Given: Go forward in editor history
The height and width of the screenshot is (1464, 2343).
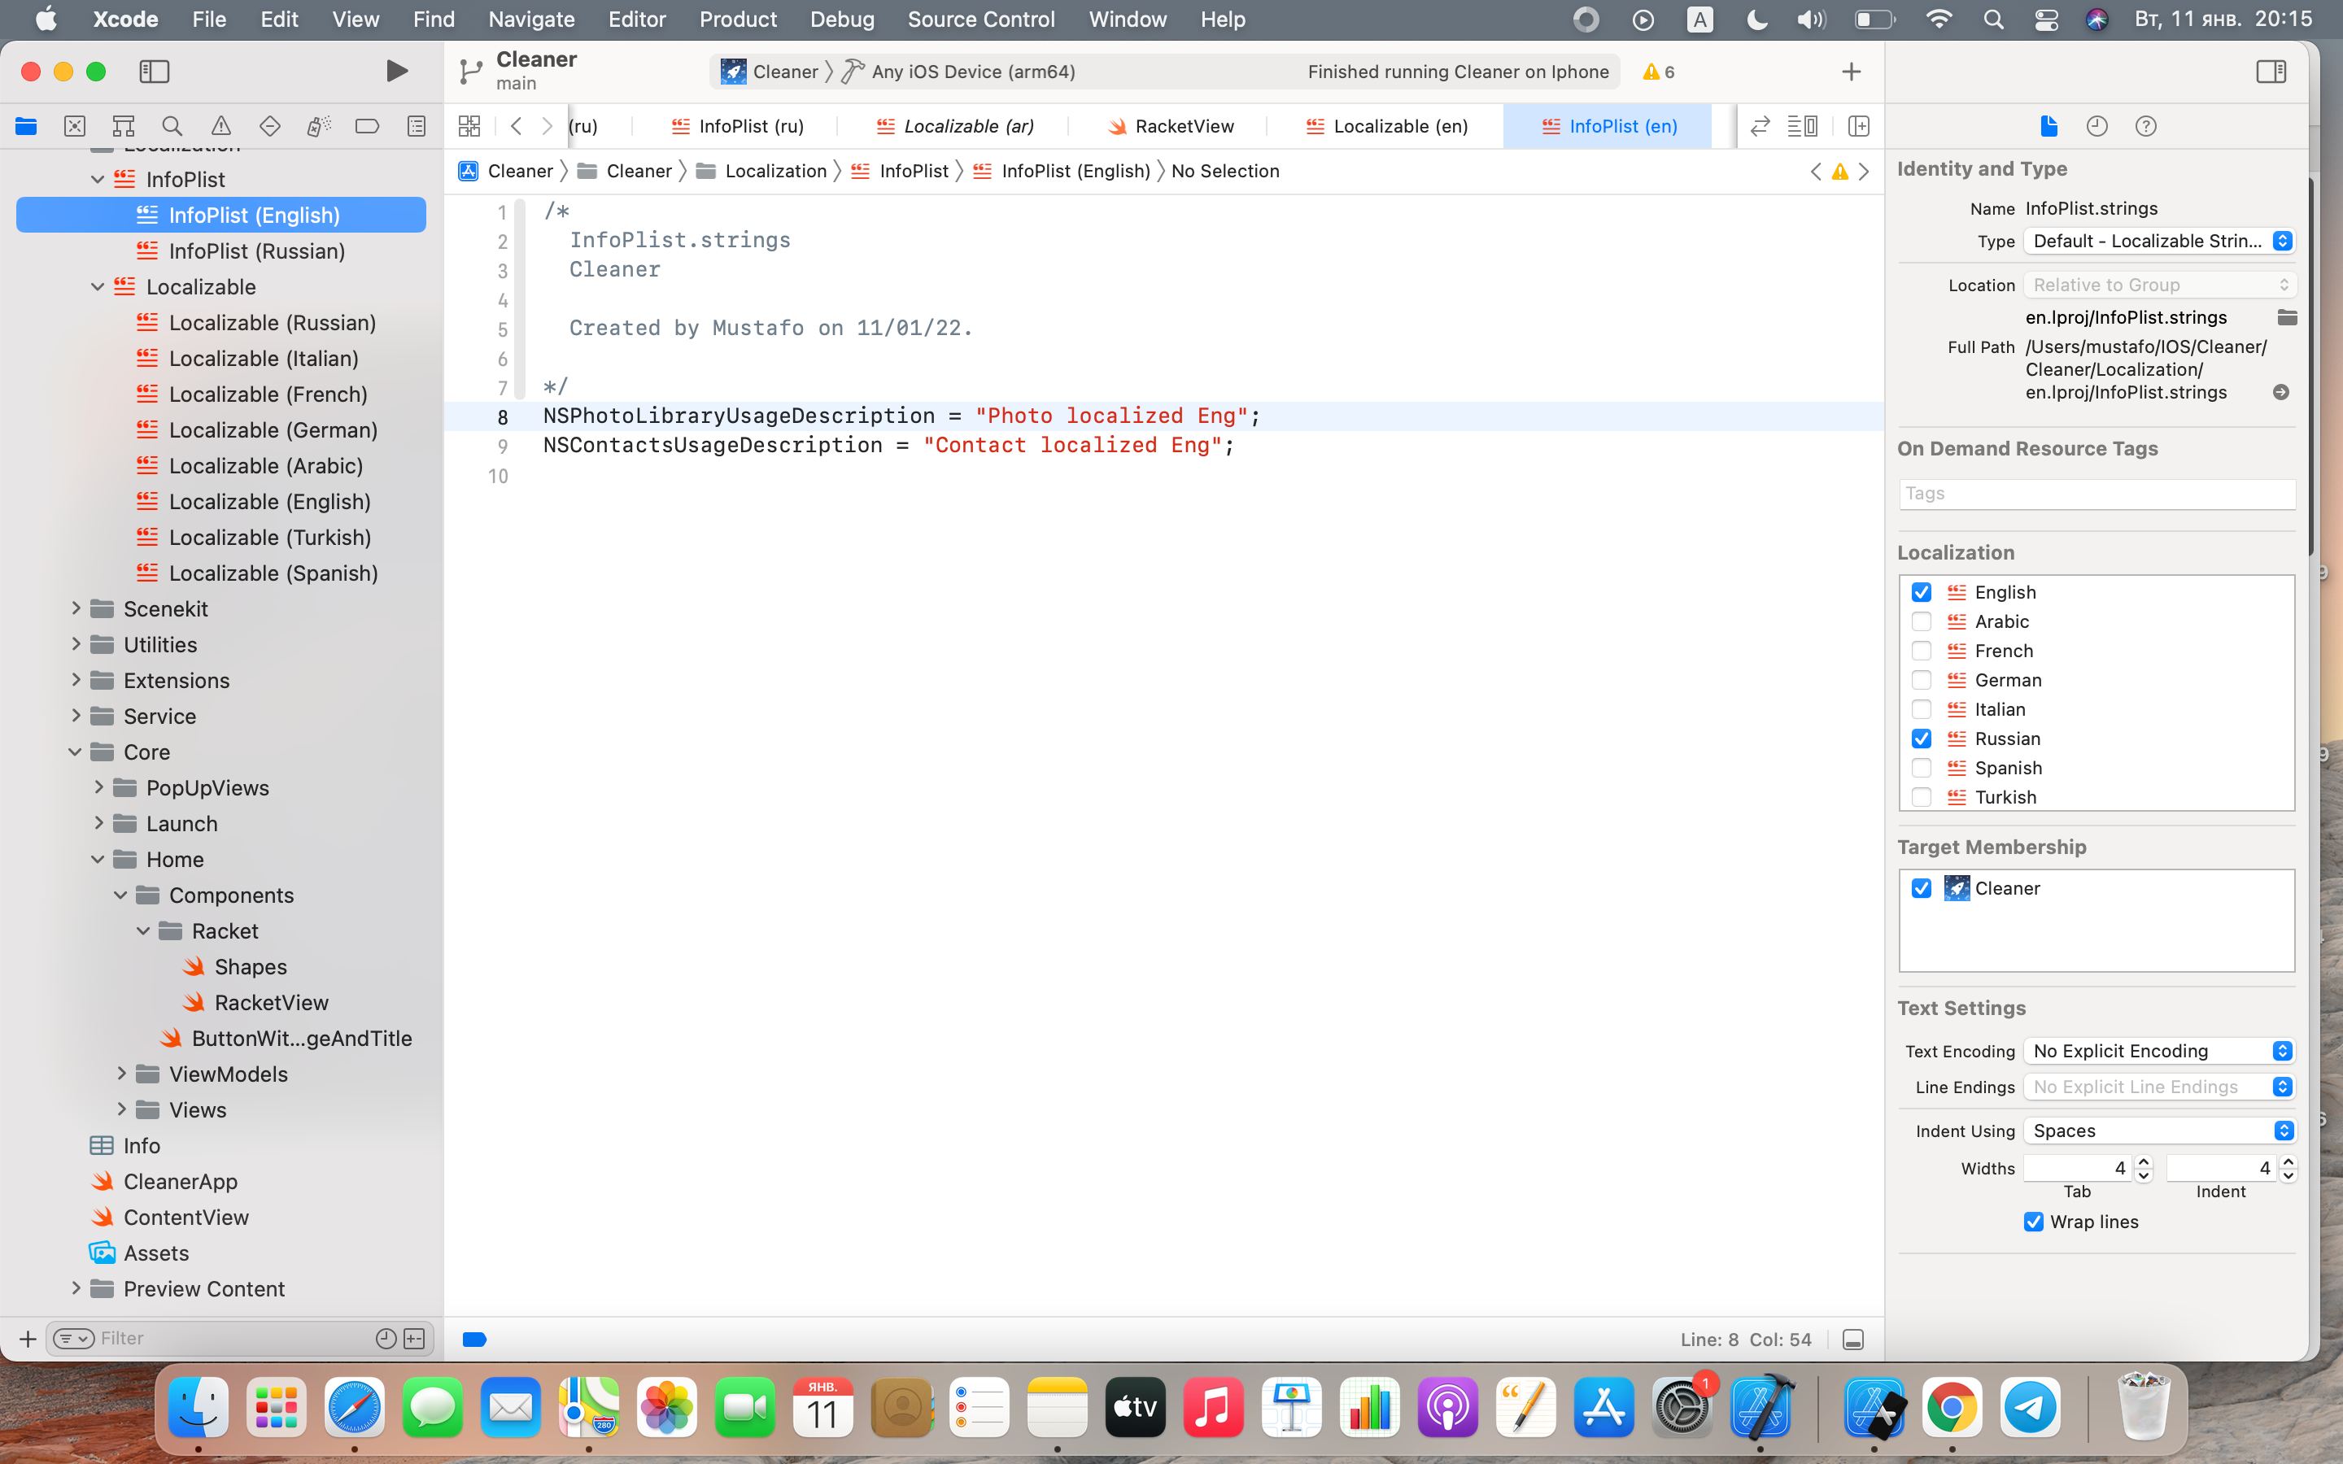Looking at the screenshot, I should pos(547,126).
